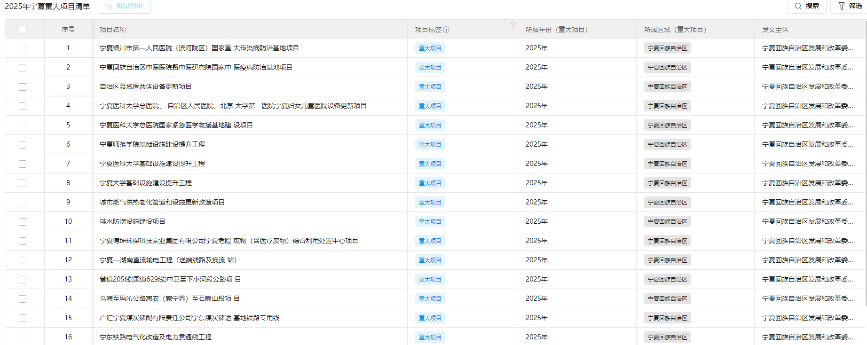Tick the checkbox for row 12
This screenshot has height=345, width=867.
23,260
